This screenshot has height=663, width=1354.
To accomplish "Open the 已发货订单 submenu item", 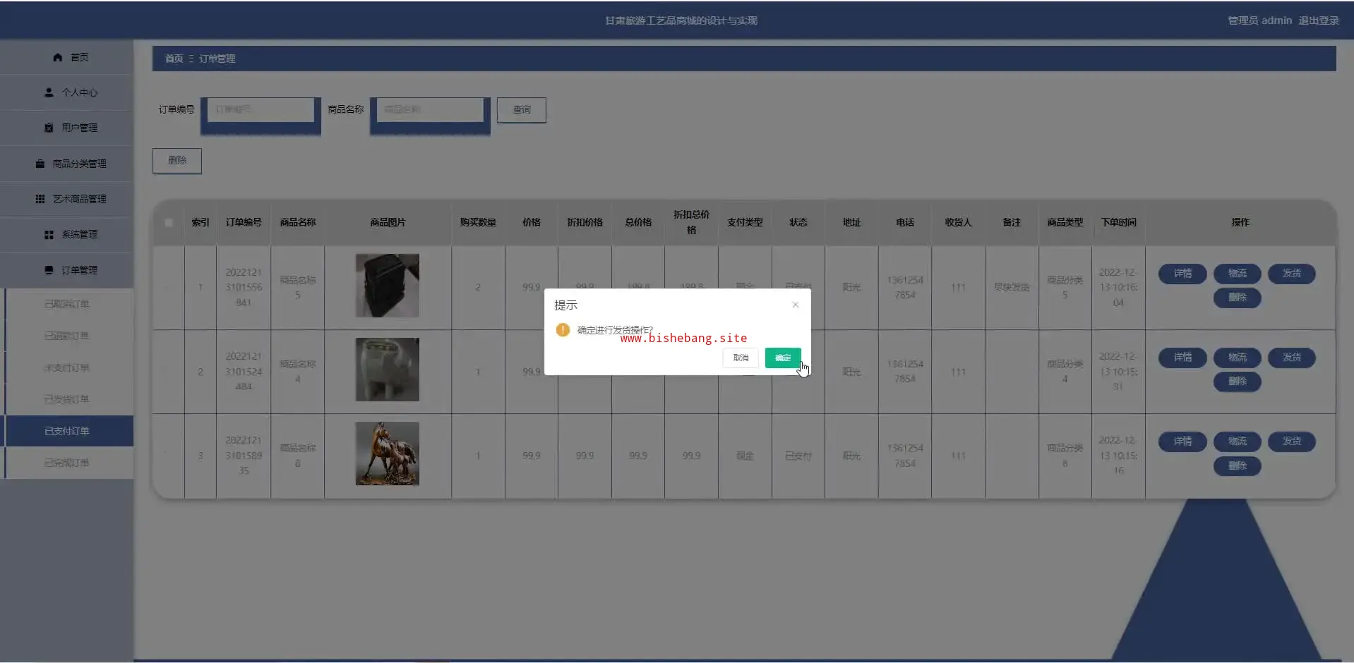I will tap(67, 399).
